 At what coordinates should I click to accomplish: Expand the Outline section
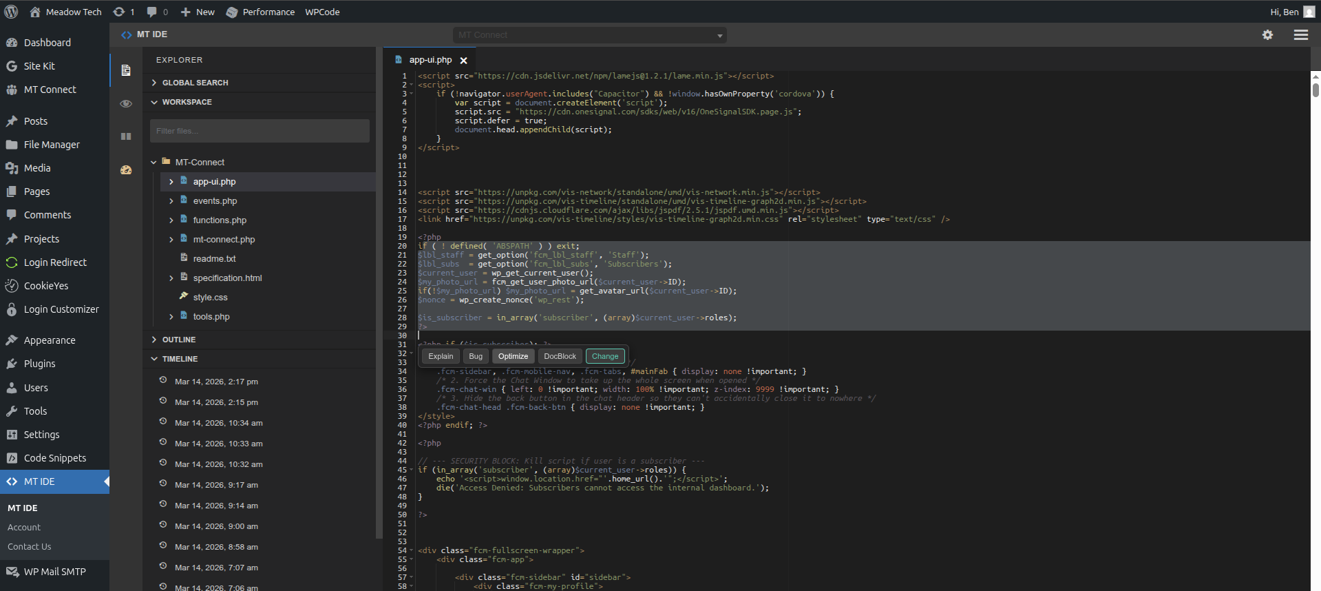click(259, 340)
